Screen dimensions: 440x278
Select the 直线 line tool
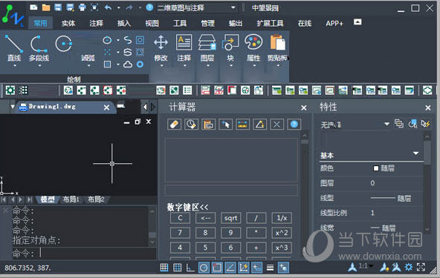pyautogui.click(x=13, y=47)
